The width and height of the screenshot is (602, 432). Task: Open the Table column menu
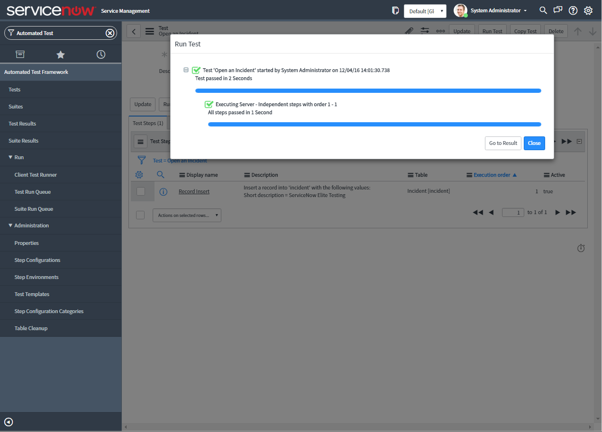tap(411, 175)
